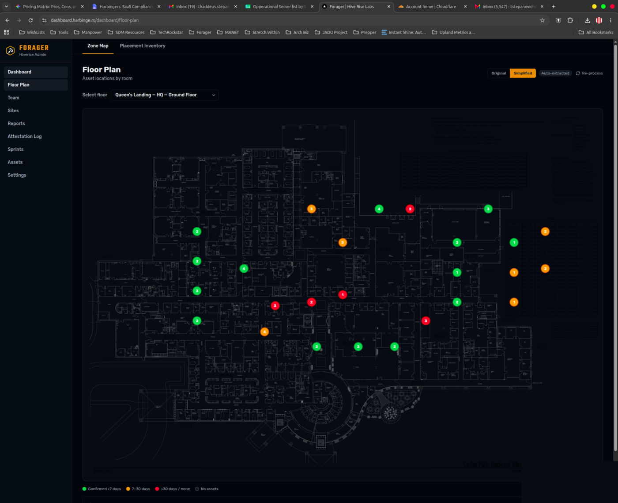The width and height of the screenshot is (618, 503).
Task: Close the Forager Hive Rise Labs tab
Action: (389, 7)
